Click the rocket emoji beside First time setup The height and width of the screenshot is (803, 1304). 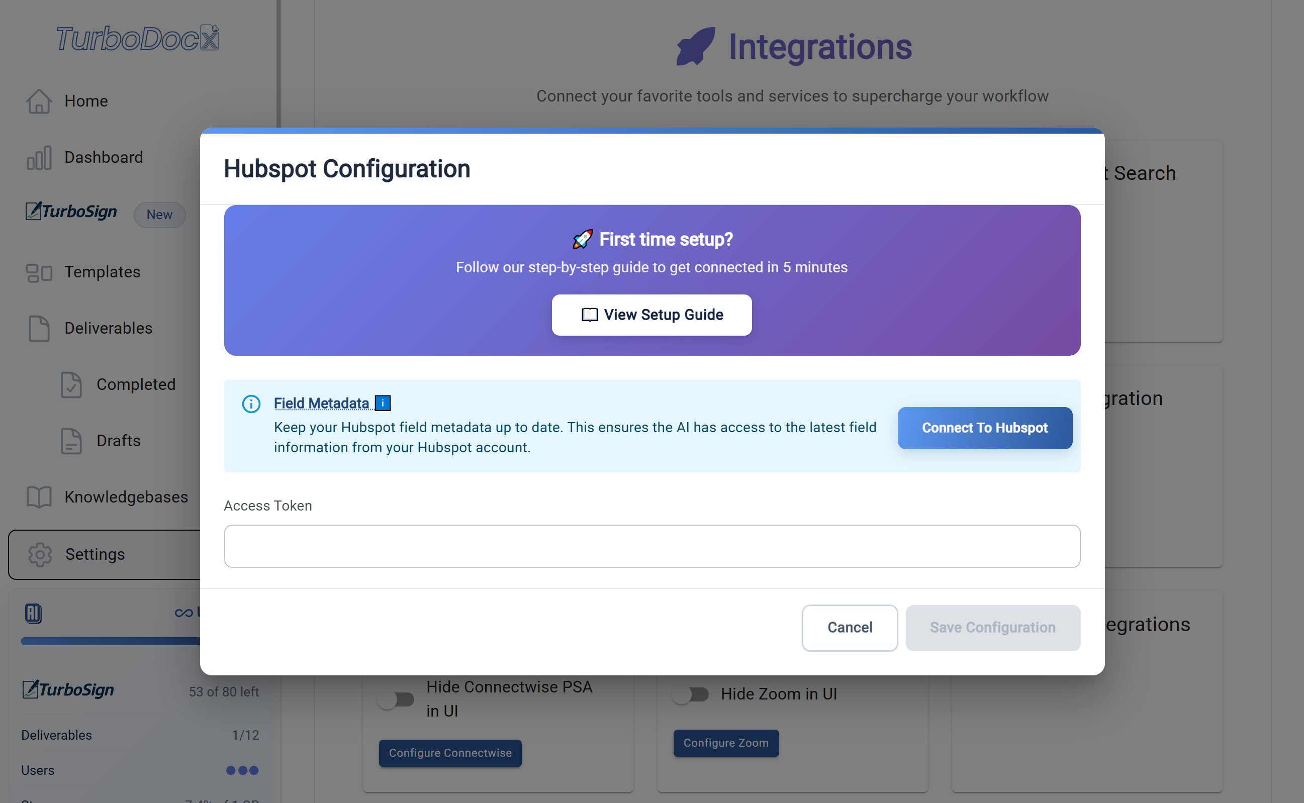[x=583, y=239]
